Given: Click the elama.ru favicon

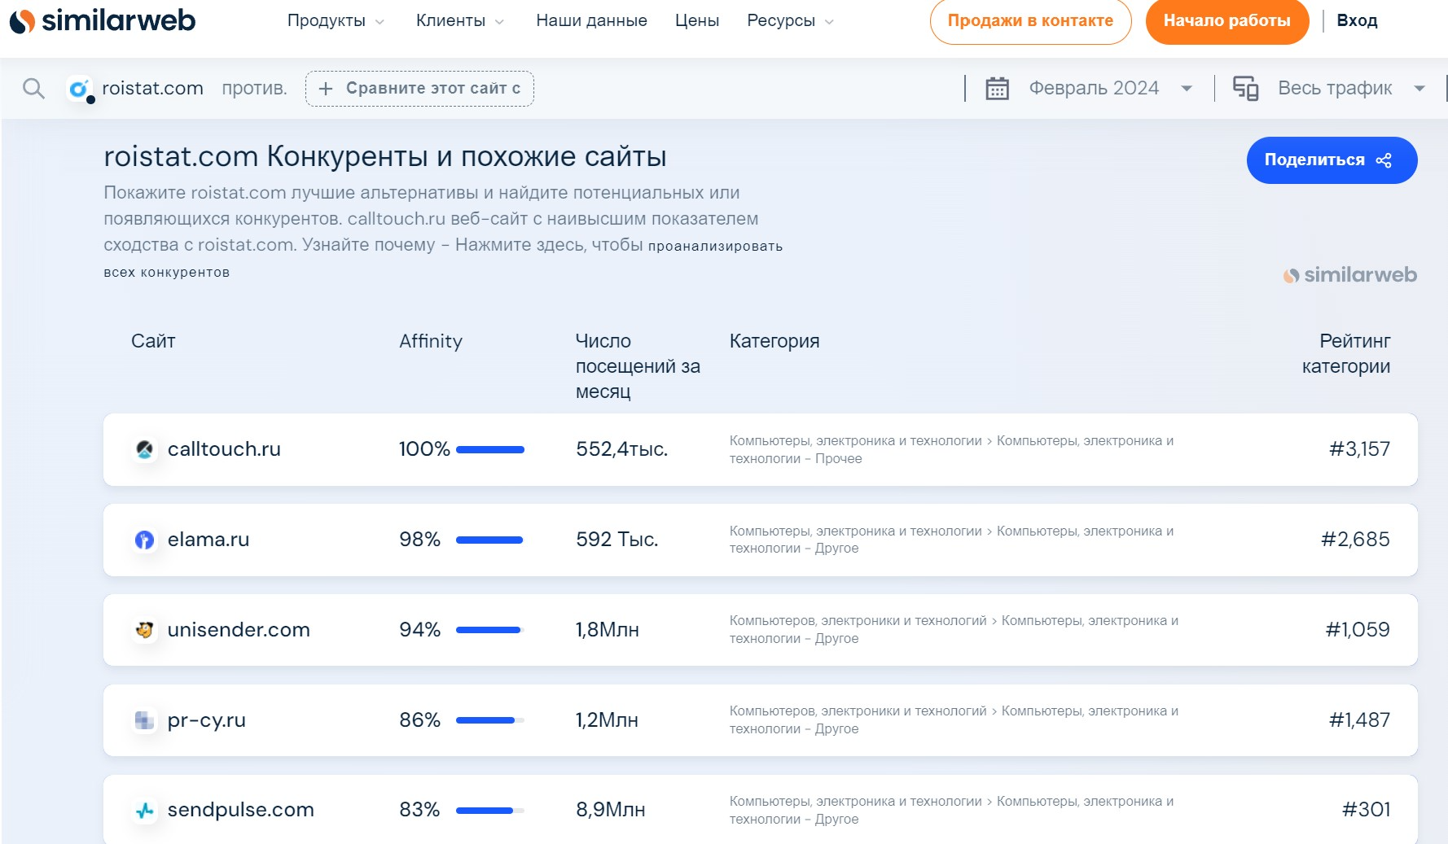Looking at the screenshot, I should (x=145, y=540).
